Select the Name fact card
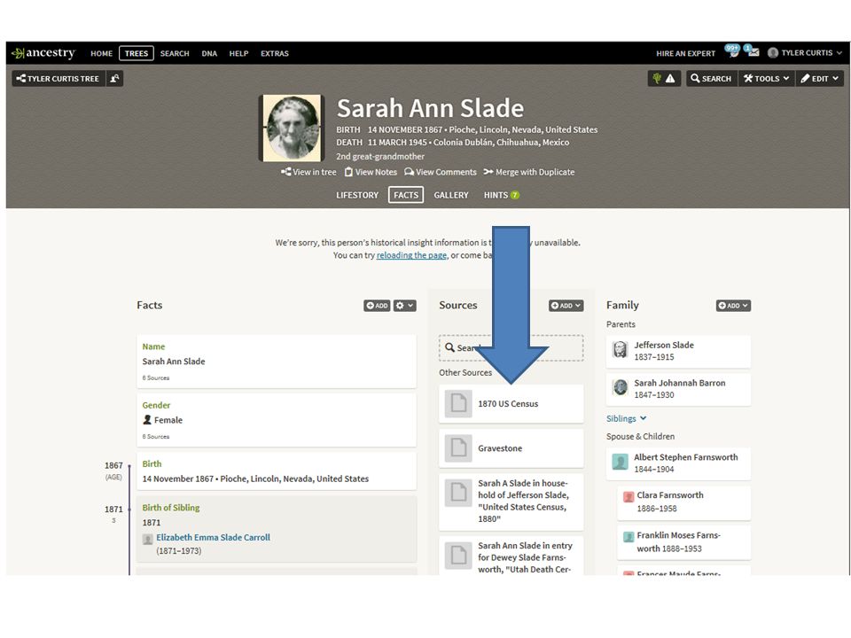Viewport: 851px width, 638px height. point(277,362)
